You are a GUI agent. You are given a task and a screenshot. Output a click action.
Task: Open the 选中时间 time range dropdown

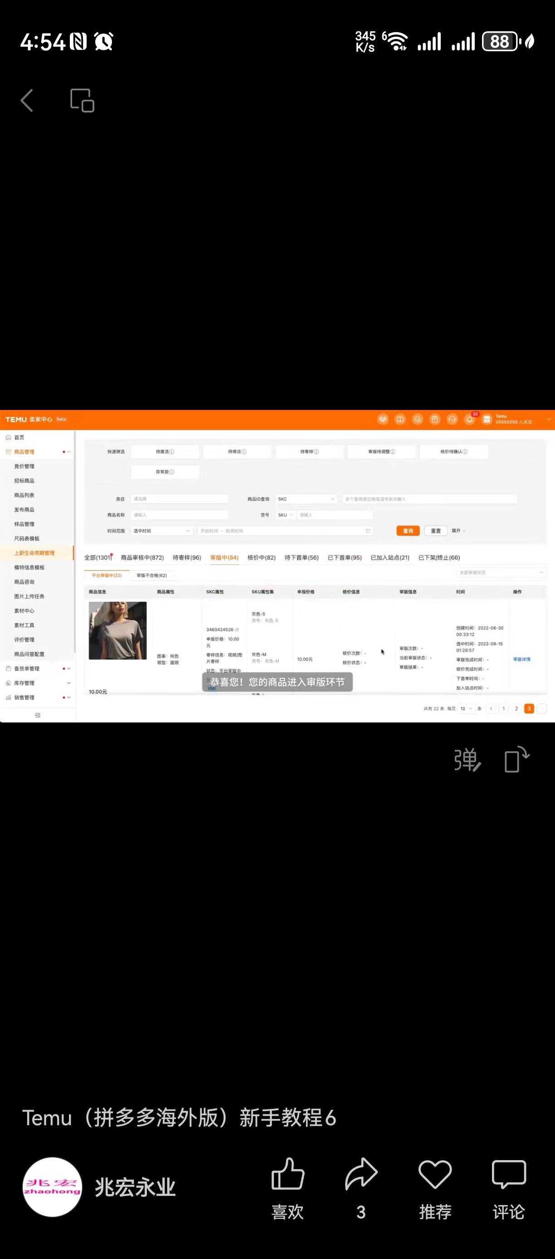162,531
